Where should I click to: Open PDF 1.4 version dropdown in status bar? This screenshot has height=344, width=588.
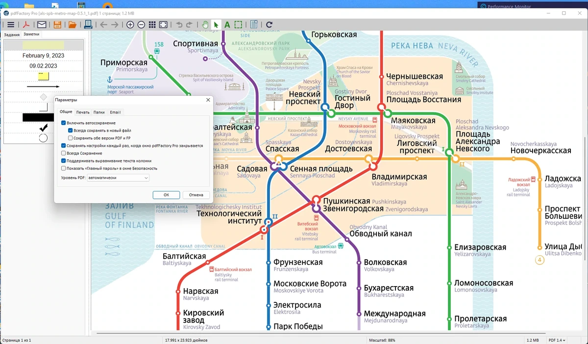(557, 340)
